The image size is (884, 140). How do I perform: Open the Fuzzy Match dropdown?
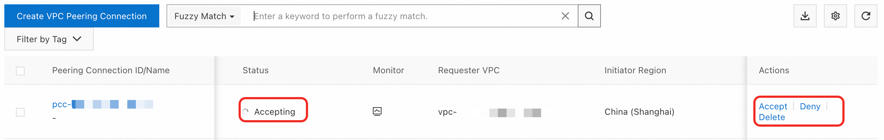click(x=205, y=16)
